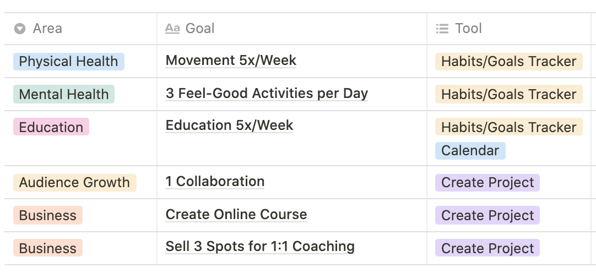Click the Goal column Aa title icon

[172, 29]
